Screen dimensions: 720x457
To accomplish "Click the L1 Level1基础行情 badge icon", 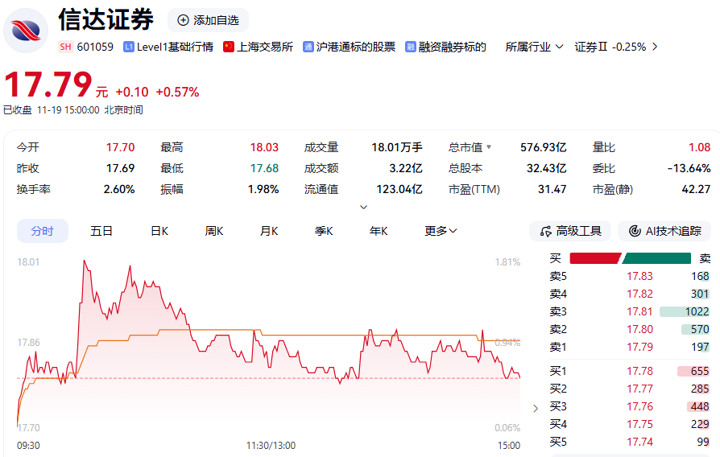I will pyautogui.click(x=128, y=47).
